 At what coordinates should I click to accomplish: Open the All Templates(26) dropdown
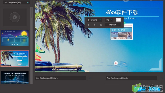coord(16,2)
